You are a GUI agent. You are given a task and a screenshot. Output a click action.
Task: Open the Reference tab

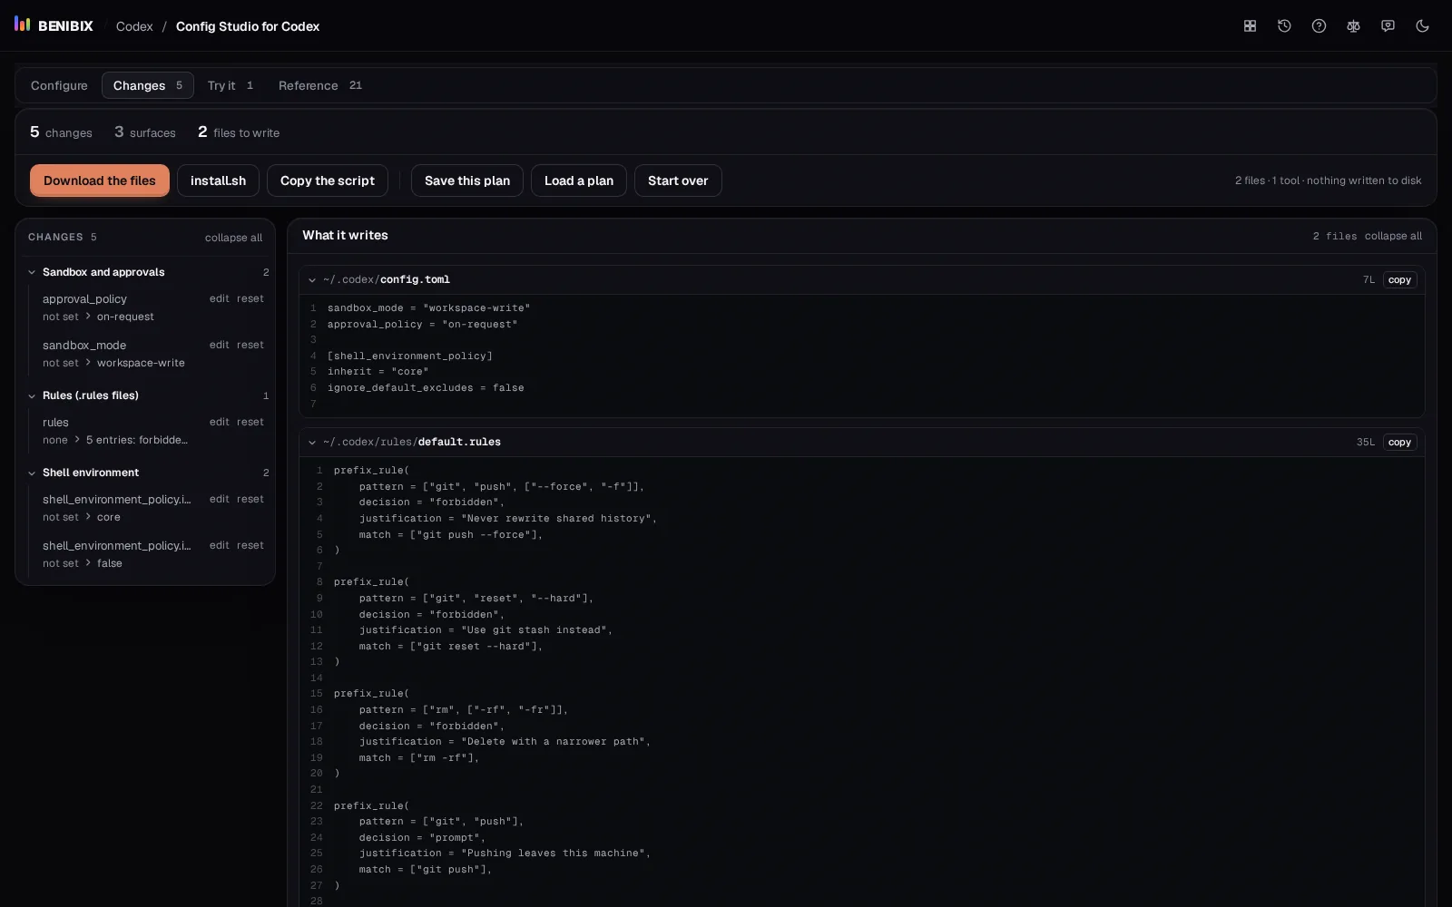[x=320, y=85]
